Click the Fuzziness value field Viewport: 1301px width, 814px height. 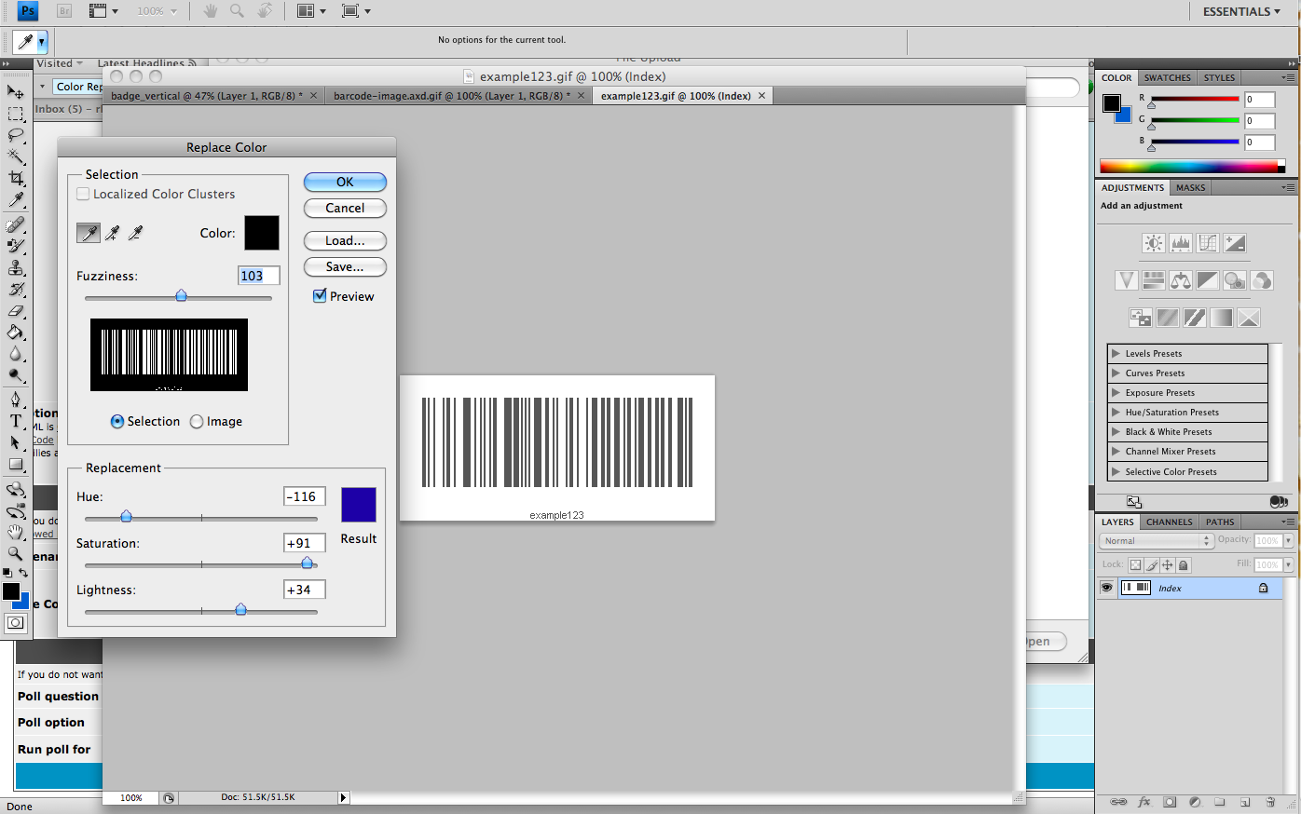point(258,276)
